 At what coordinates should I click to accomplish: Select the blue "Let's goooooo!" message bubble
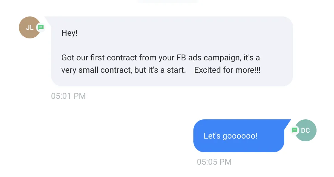(x=239, y=136)
